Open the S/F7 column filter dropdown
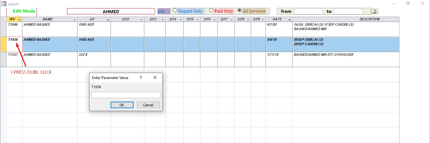 point(232,19)
